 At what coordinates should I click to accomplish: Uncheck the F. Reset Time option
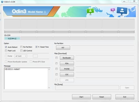[36, 47]
